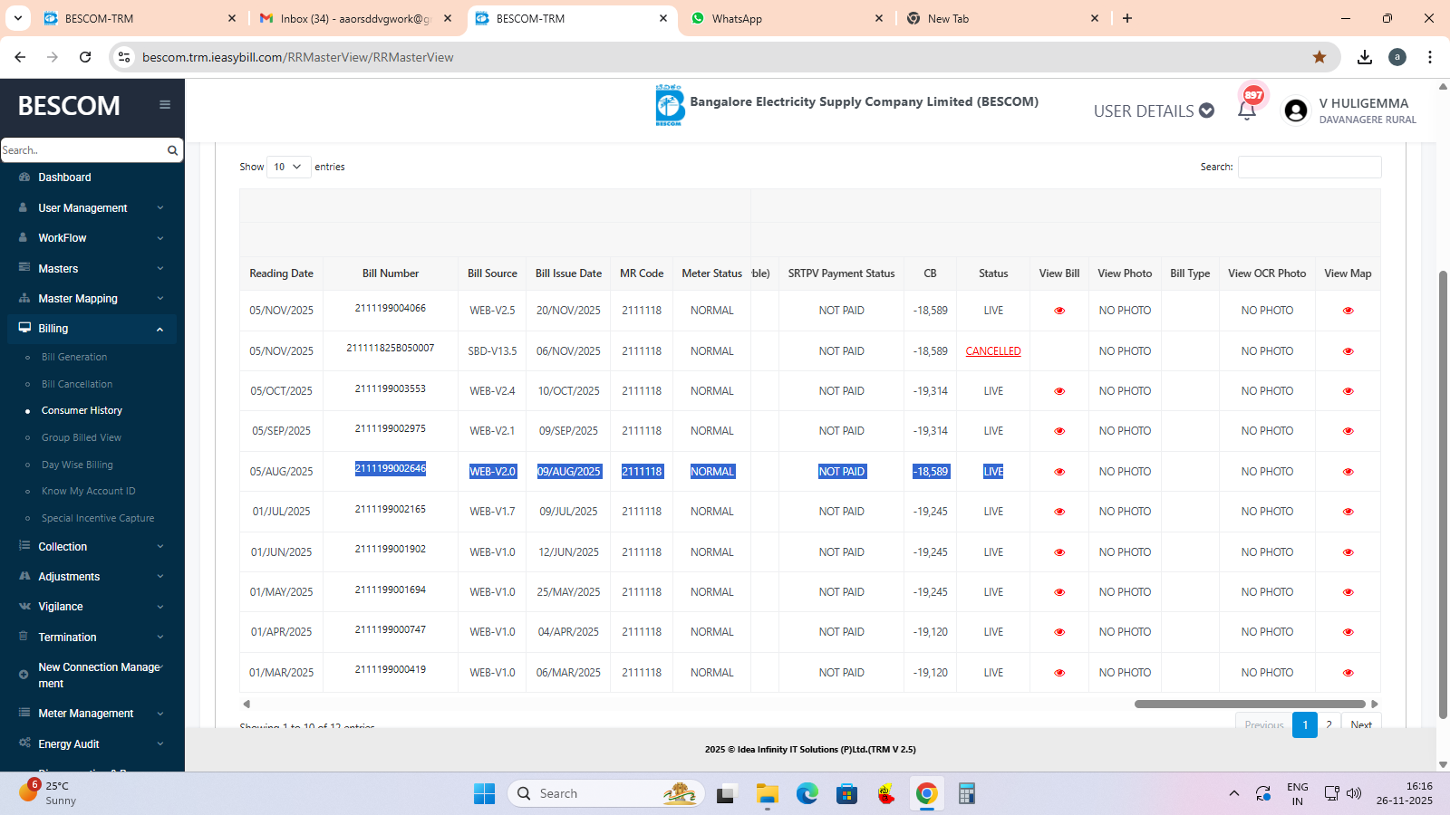Image resolution: width=1450 pixels, height=815 pixels.
Task: Open Bill Cancellation in Billing submenu
Action: [x=77, y=384]
